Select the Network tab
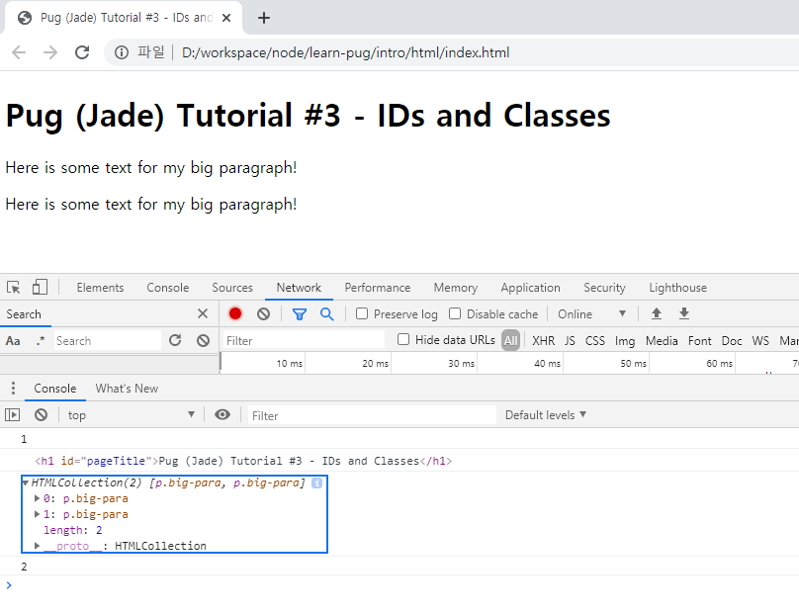This screenshot has height=614, width=799. (299, 288)
